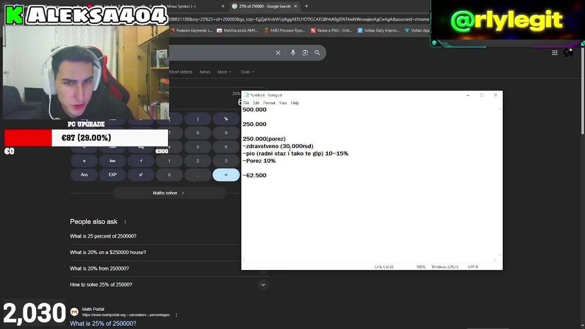Expand 'How to solve 25% of 25000?' chevron
The image size is (585, 329).
pyautogui.click(x=263, y=285)
